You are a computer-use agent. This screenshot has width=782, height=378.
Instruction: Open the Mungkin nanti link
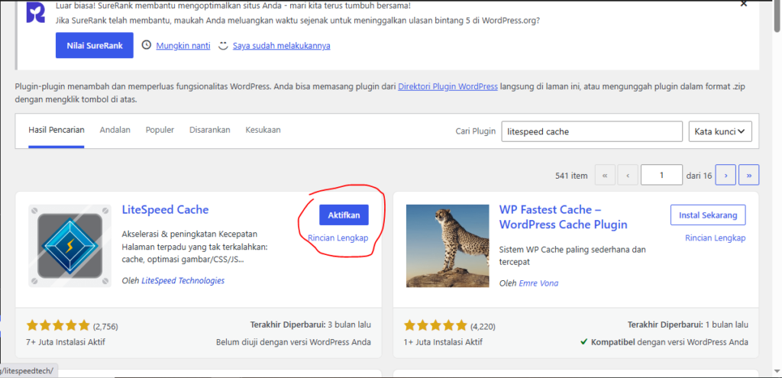pos(183,45)
